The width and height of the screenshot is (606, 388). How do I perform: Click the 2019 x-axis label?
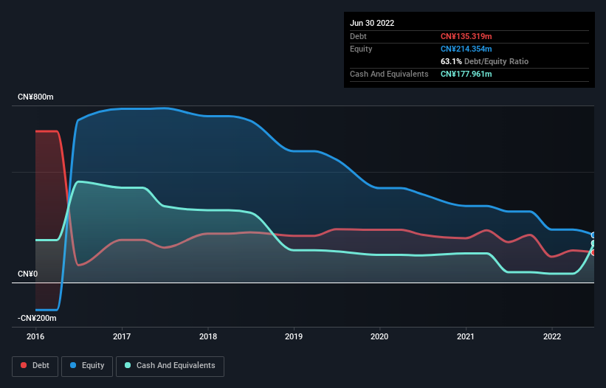tap(294, 336)
